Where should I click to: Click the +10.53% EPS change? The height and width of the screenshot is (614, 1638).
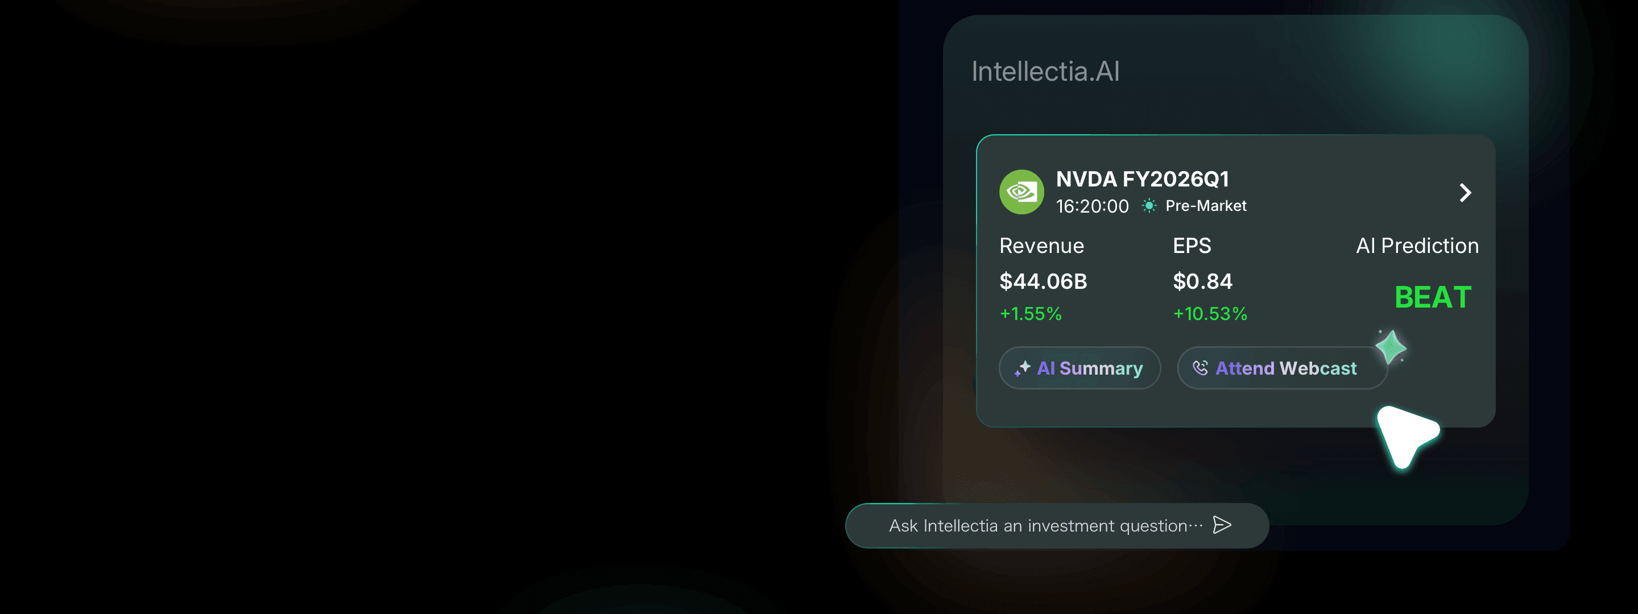(1210, 314)
